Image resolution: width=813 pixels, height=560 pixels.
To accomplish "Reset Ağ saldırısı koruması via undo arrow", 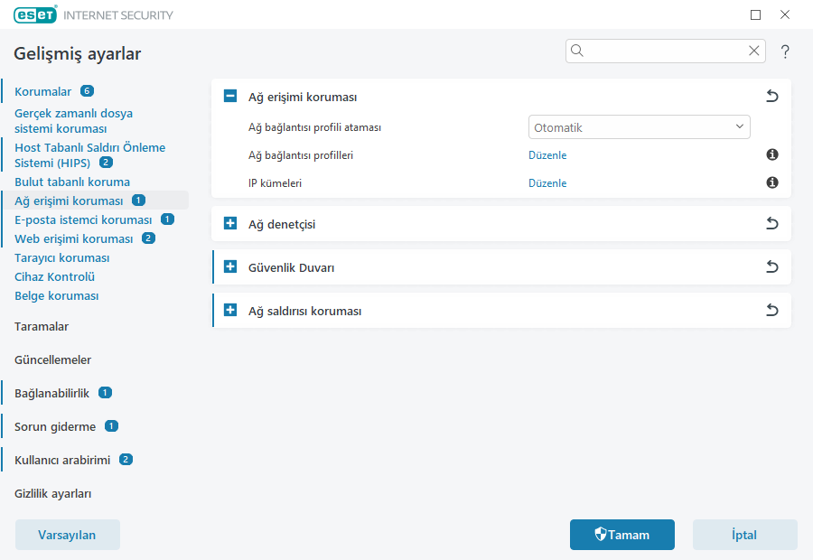I will [772, 310].
